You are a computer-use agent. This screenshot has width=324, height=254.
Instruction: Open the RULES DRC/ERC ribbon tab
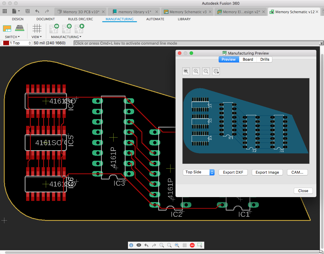tap(80, 19)
